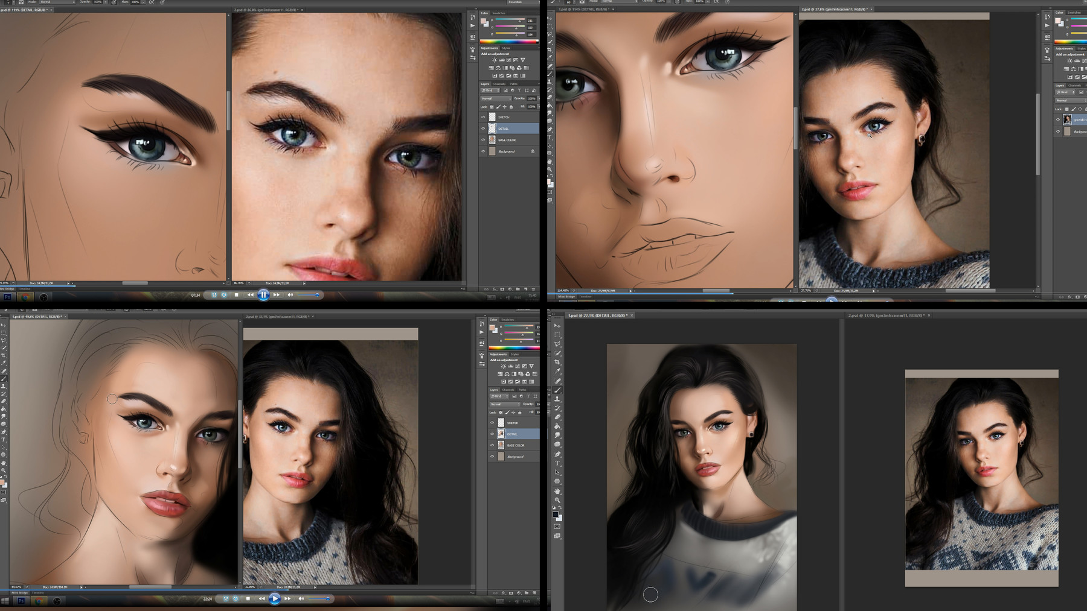Open Kind filter dropdown in bottom-left window

click(498, 396)
